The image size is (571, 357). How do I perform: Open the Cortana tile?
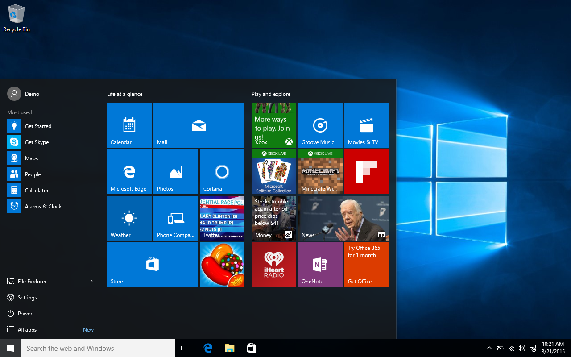point(222,172)
